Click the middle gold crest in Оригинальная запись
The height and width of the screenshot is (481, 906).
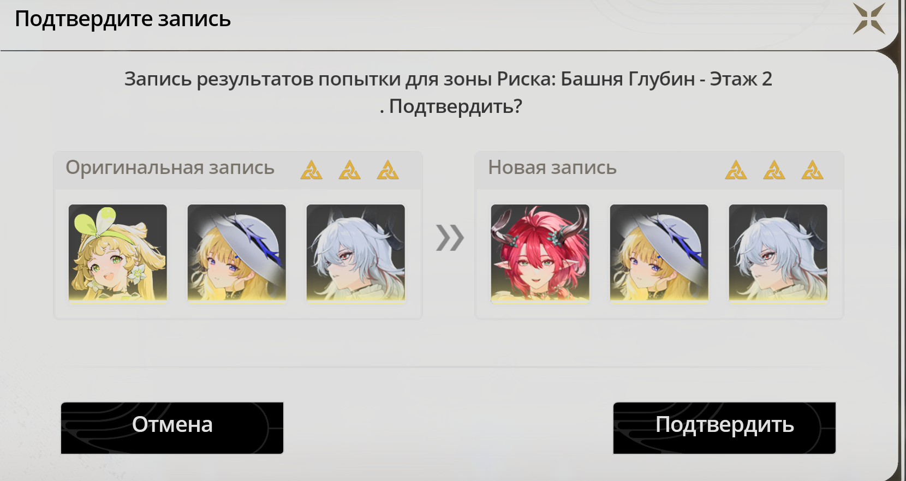(x=350, y=170)
